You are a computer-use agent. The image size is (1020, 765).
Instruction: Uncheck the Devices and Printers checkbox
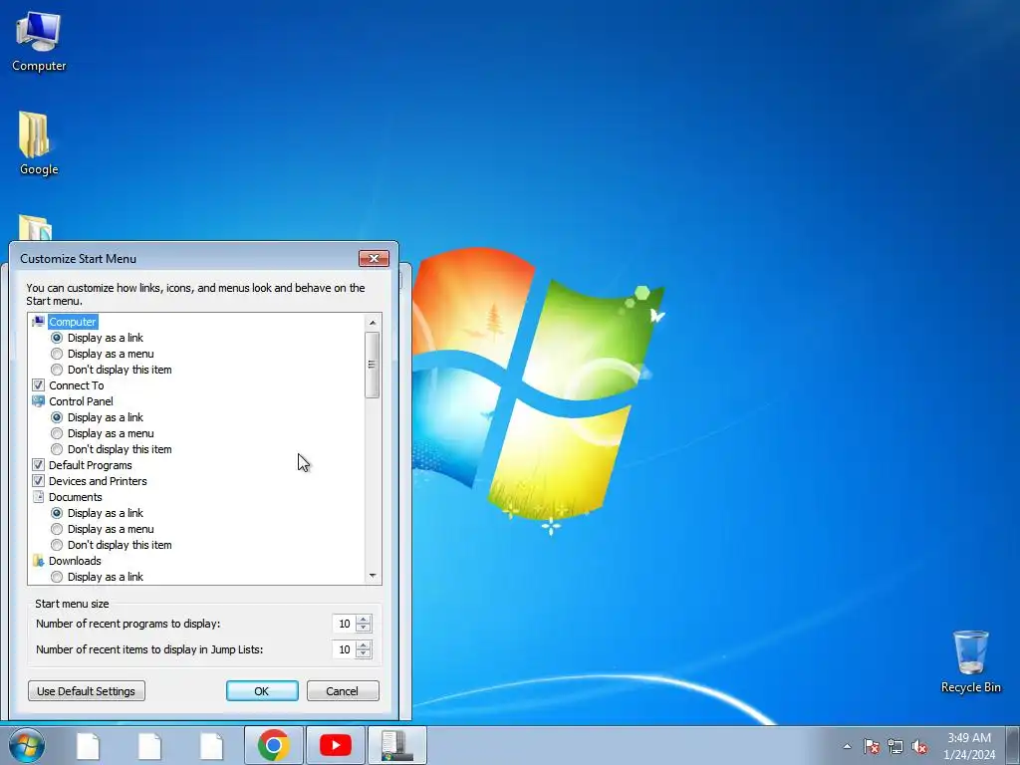(39, 481)
